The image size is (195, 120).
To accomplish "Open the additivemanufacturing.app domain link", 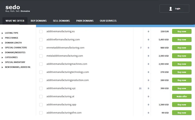I will point(61,104).
